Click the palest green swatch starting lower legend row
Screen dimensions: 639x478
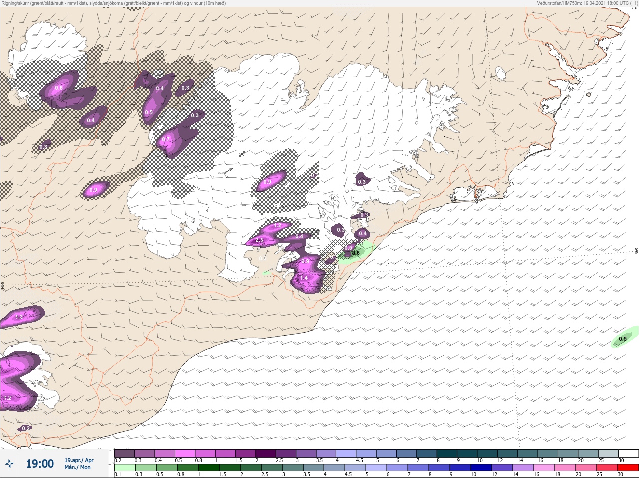(124, 468)
